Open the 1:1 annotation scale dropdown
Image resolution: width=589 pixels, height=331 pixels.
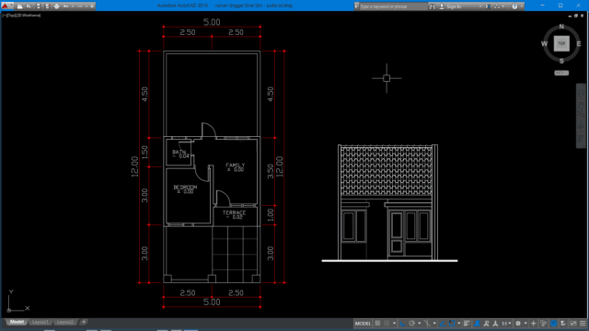click(506, 324)
